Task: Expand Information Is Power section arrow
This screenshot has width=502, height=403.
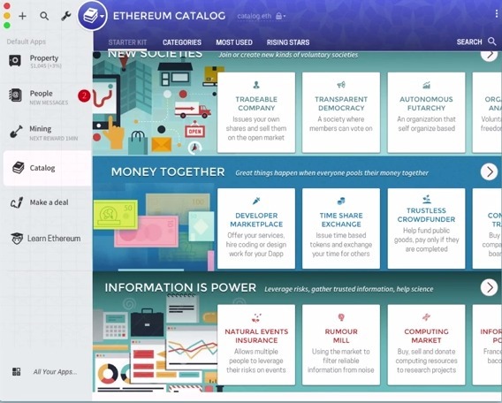Action: [490, 287]
